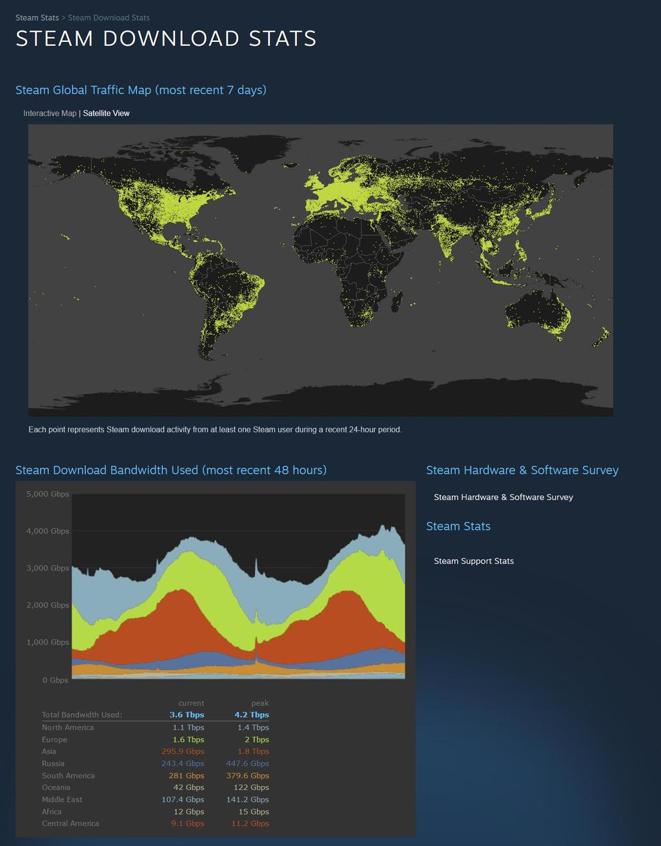Click the 0 Gbps axis label
The image size is (661, 846).
56,680
